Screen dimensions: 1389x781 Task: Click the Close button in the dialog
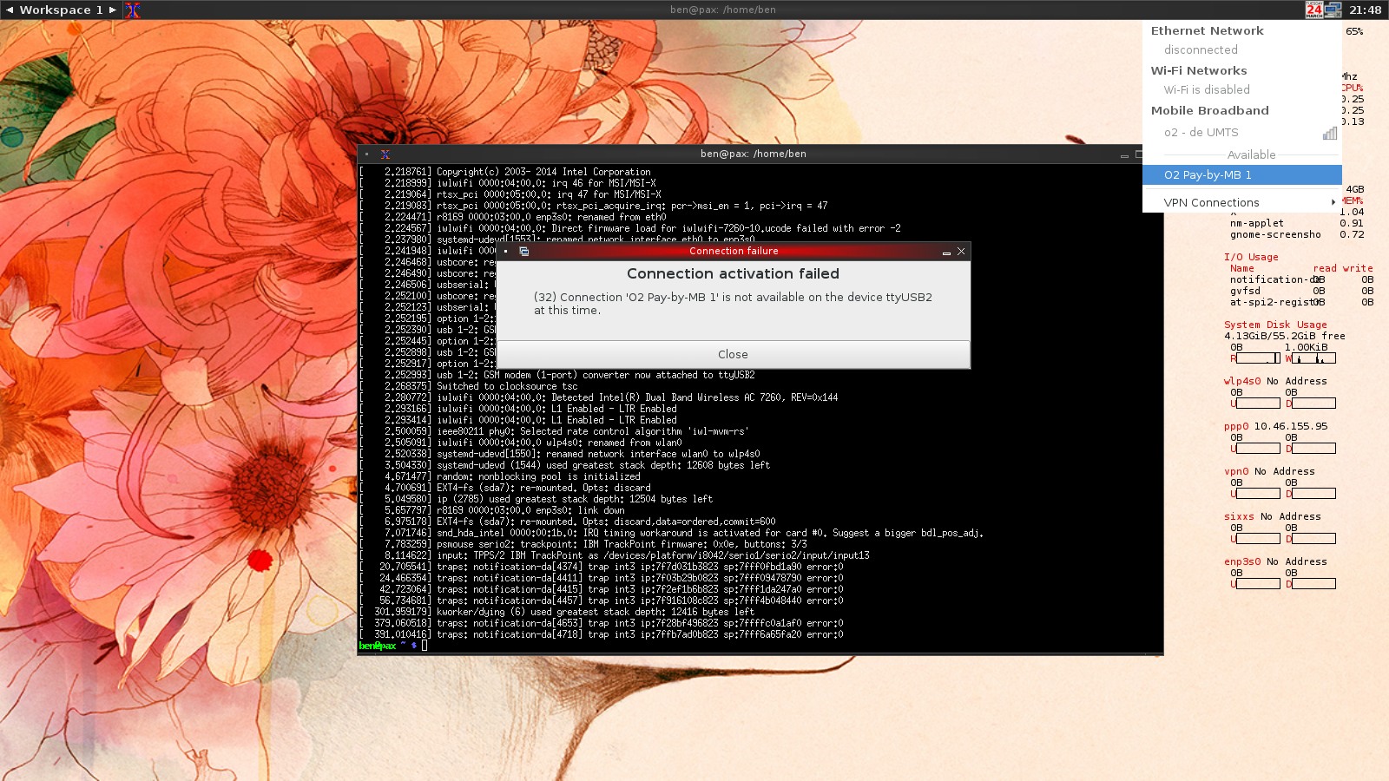[733, 354]
